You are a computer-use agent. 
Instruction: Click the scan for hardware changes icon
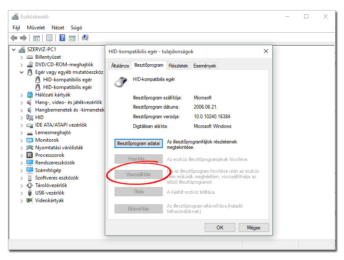pos(85,38)
